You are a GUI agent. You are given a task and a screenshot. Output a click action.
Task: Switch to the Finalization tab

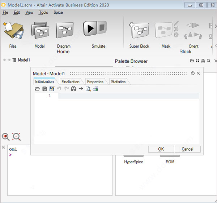click(x=70, y=82)
